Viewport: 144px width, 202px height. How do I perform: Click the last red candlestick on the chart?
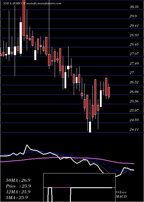tap(109, 92)
